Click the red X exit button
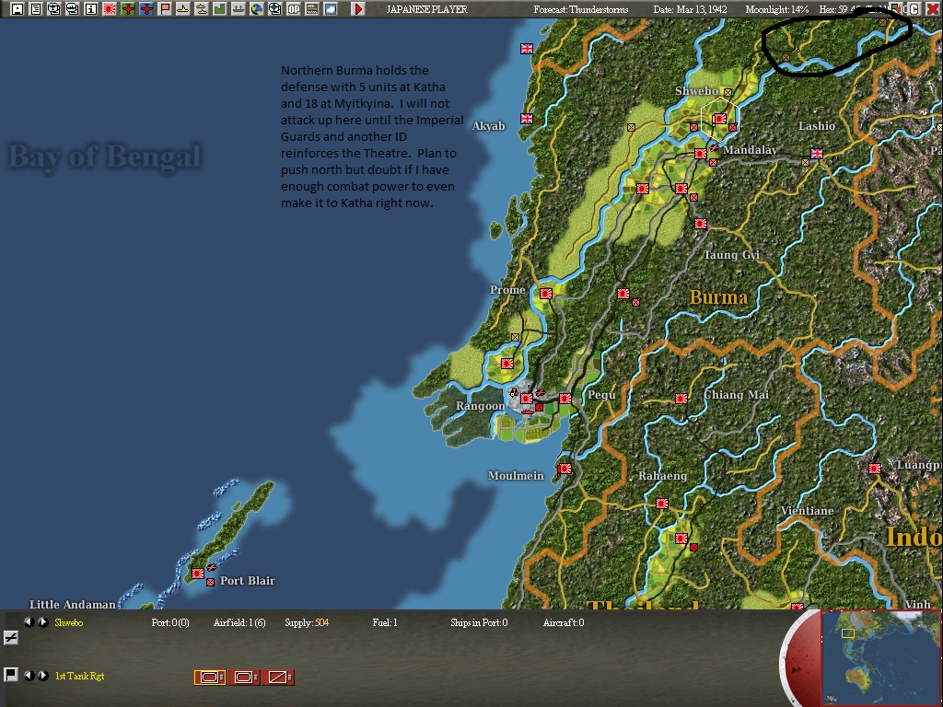943x707 pixels. click(x=932, y=9)
